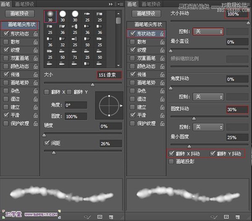Click lock icon beside 形状动态 in right panel
Viewport: 252px width, 221px height.
coord(162,34)
